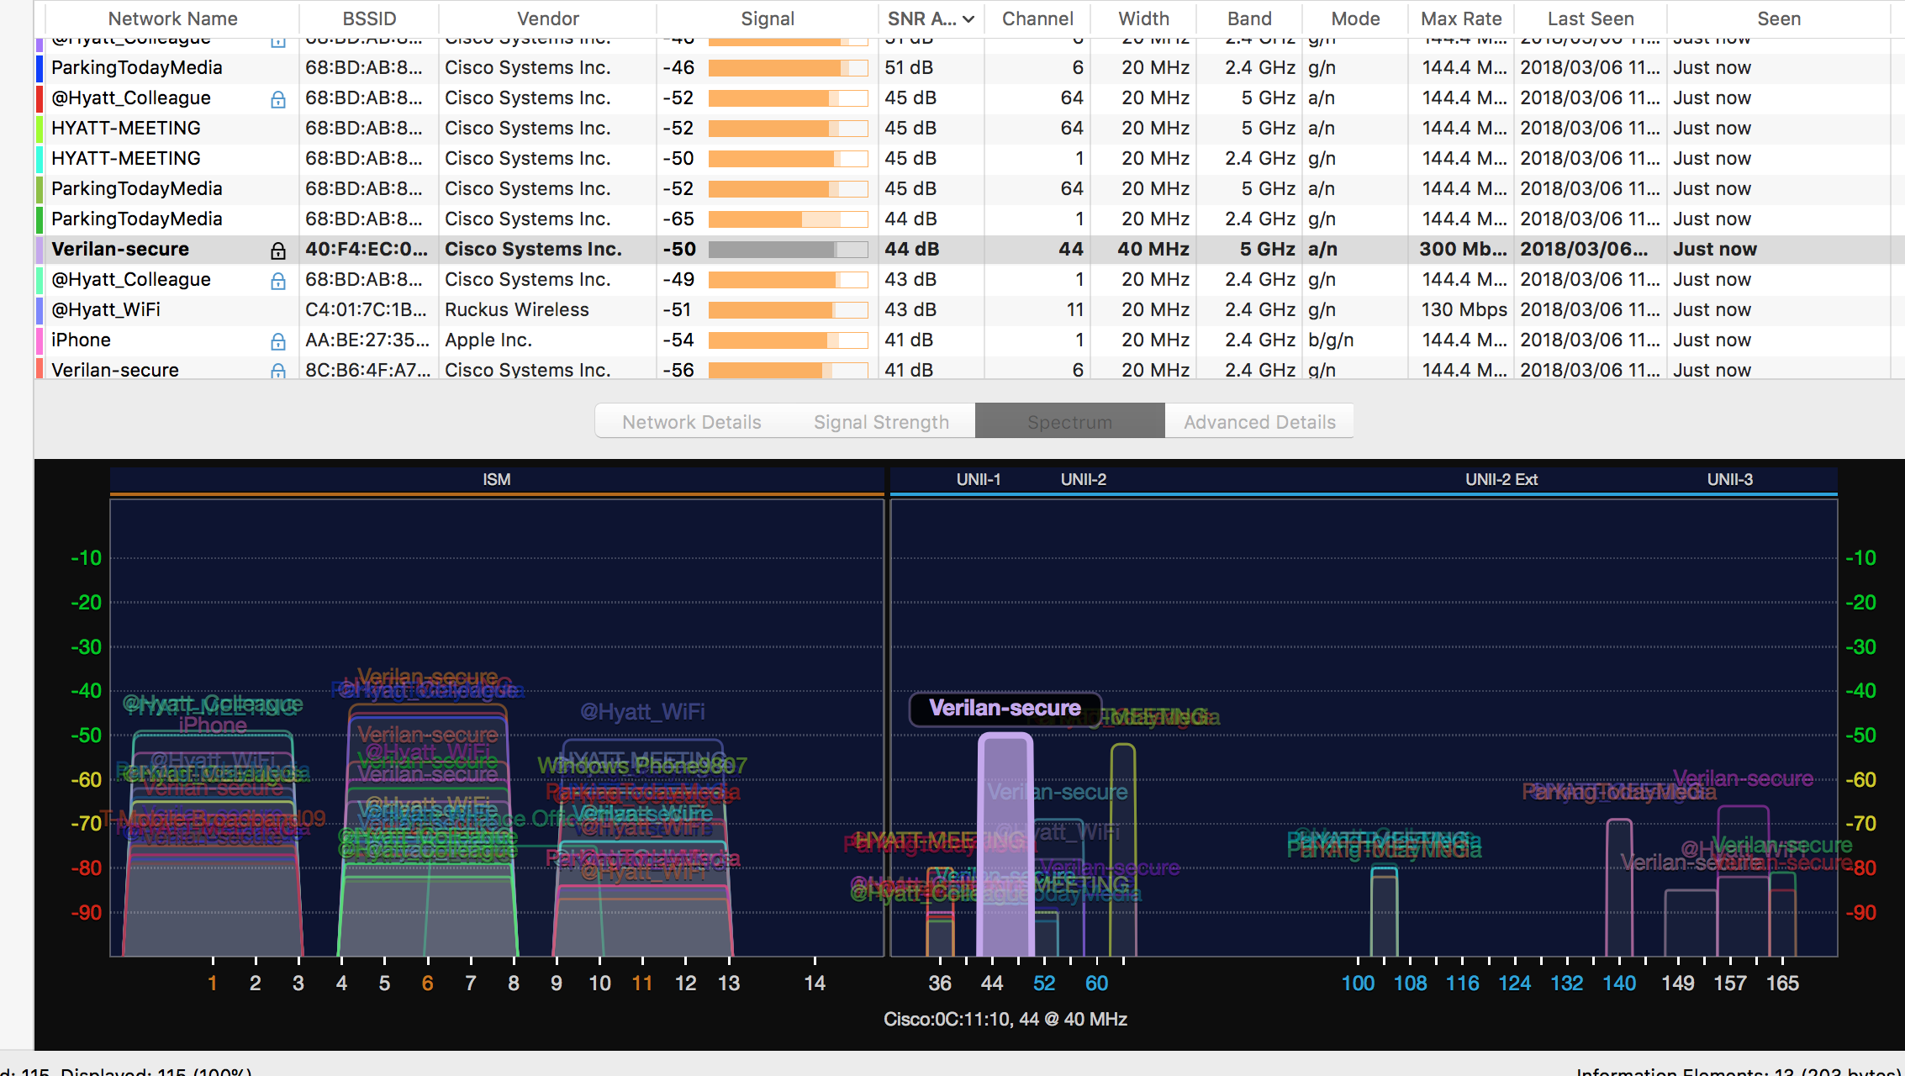Sort by the Mode column header

[1355, 18]
